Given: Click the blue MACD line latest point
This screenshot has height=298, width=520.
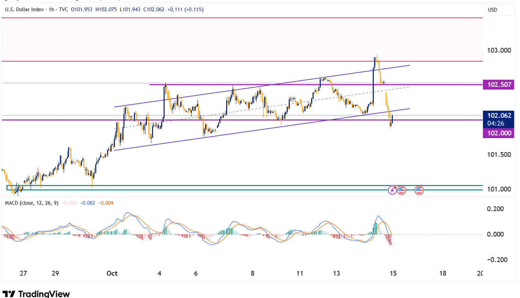Looking at the screenshot, I should [392, 244].
